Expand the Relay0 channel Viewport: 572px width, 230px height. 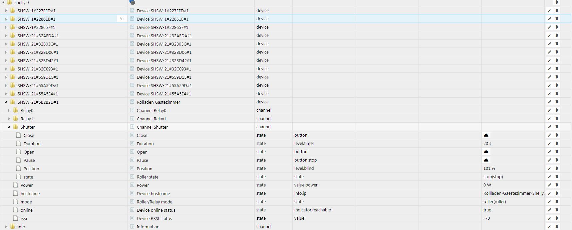[x=9, y=110]
